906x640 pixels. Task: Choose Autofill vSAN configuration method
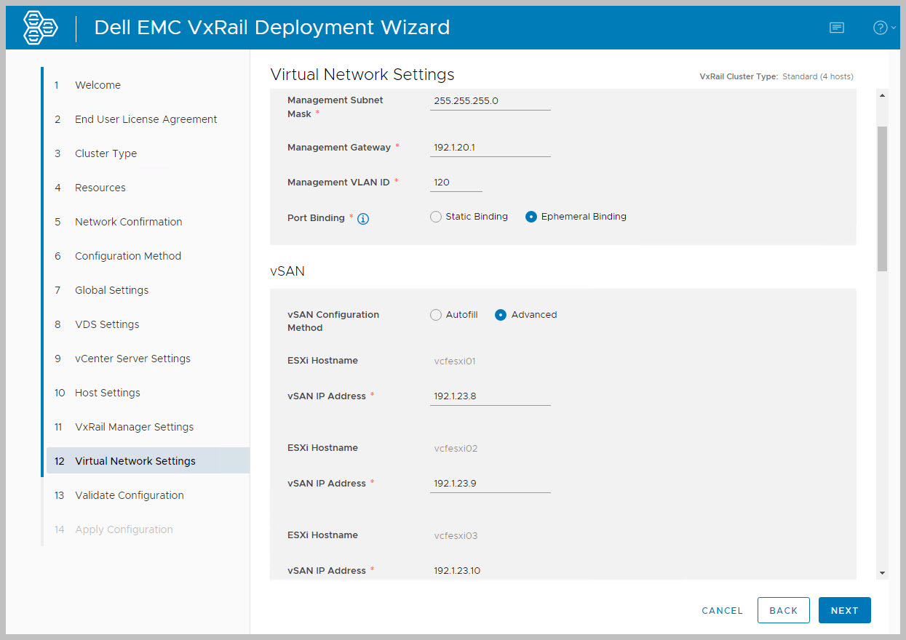436,315
